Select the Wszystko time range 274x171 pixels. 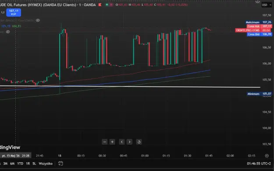(46, 164)
